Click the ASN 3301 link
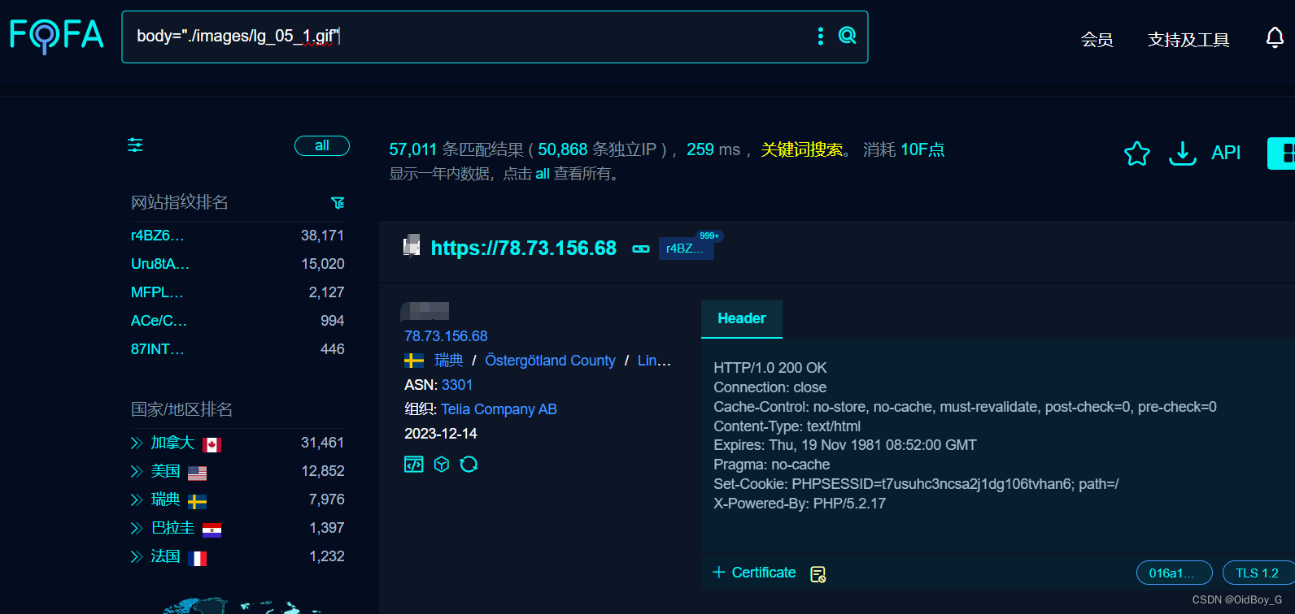 [x=457, y=385]
